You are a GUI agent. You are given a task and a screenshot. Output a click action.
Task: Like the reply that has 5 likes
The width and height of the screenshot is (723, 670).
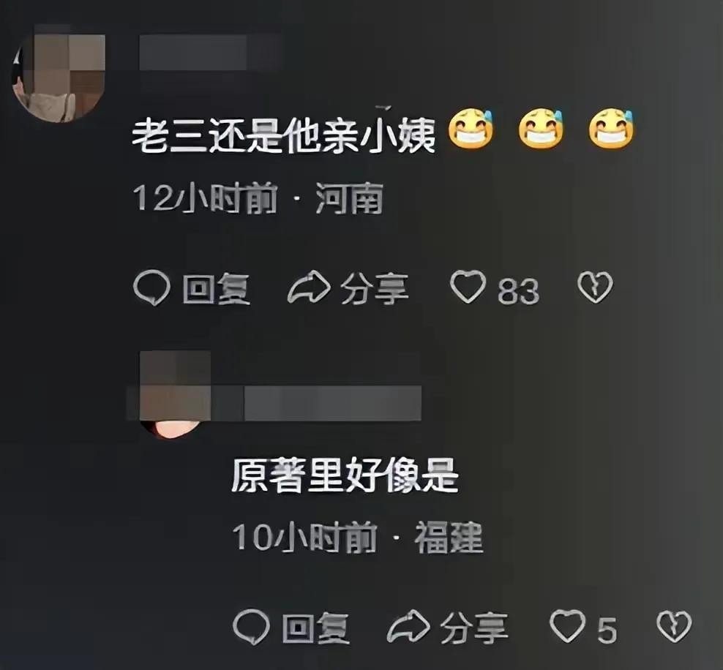tap(568, 626)
